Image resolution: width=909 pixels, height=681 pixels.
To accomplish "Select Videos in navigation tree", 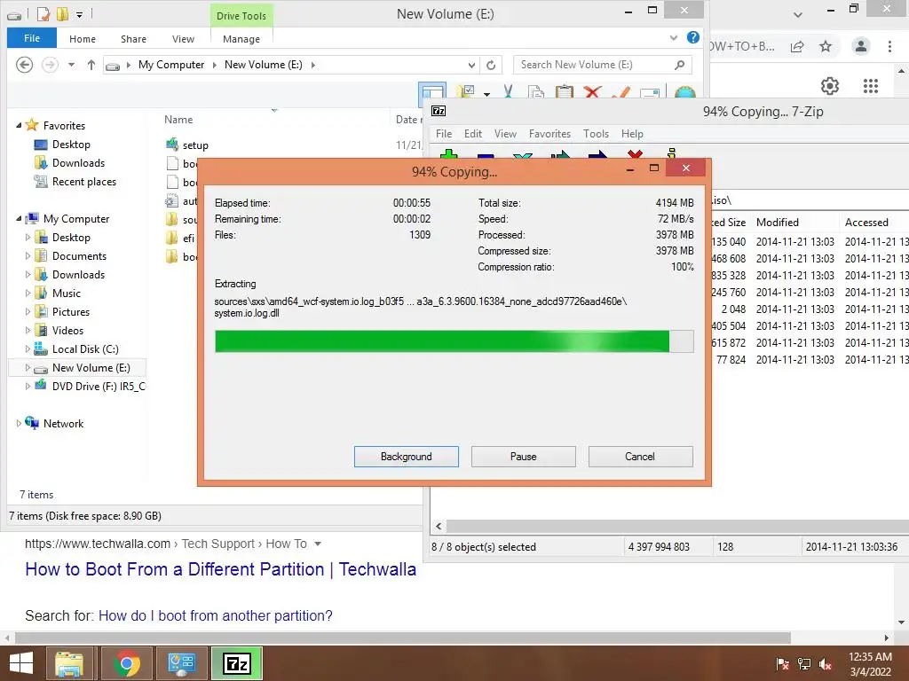I will coord(67,330).
